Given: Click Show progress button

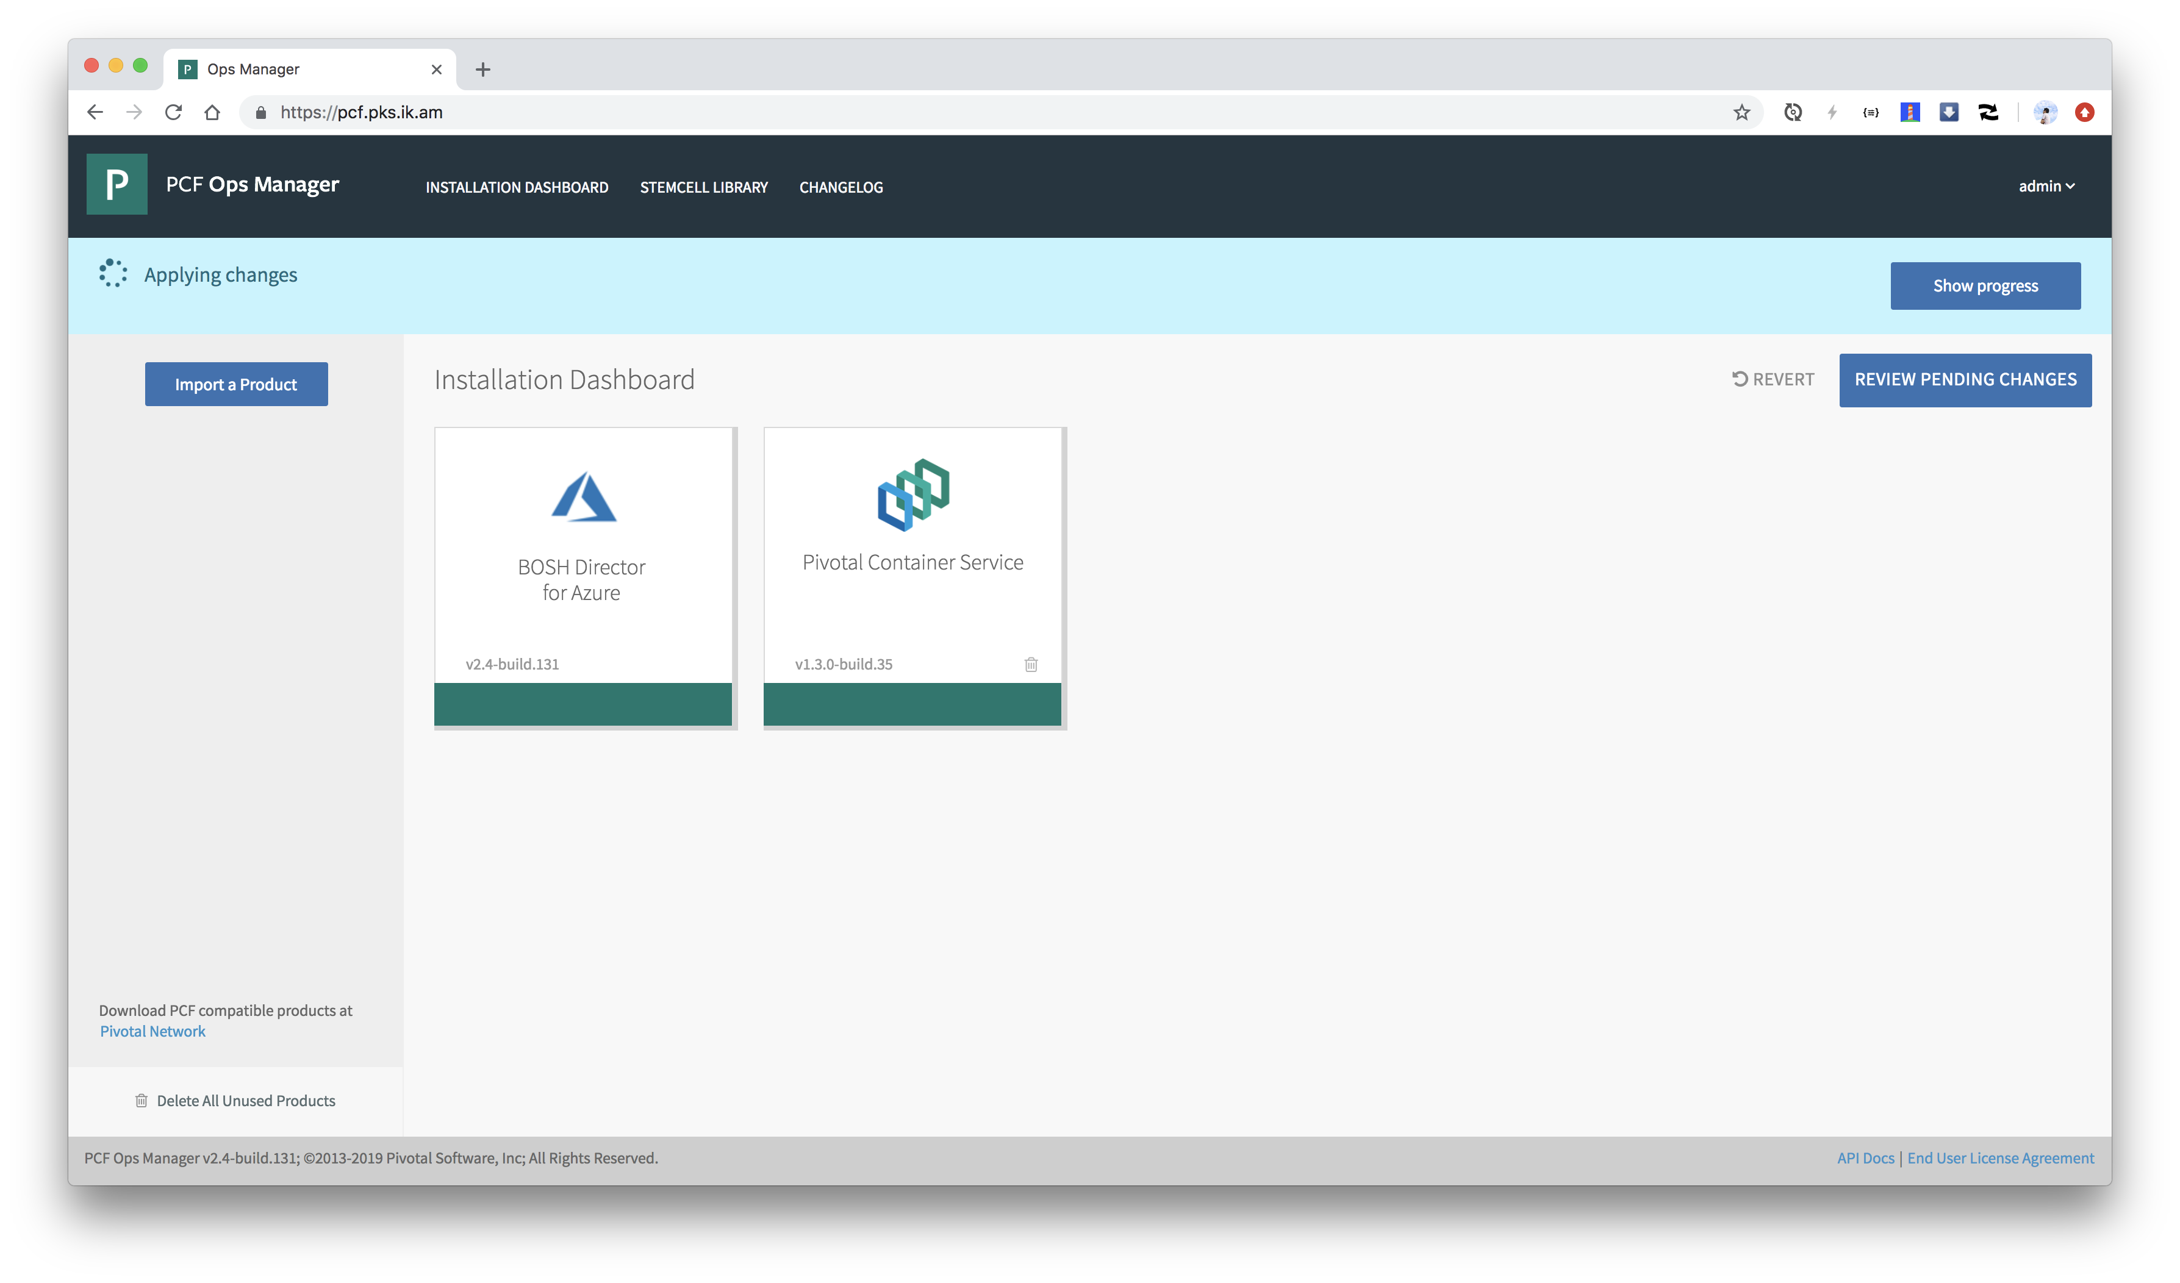Looking at the screenshot, I should tap(1984, 286).
